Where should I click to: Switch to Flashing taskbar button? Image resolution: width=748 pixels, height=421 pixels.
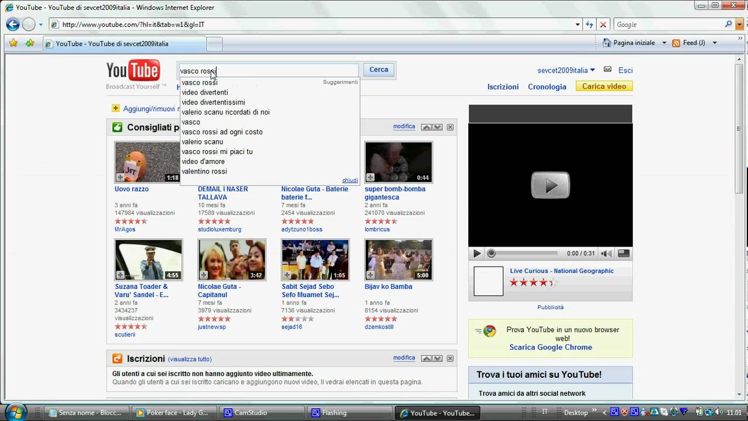pos(349,412)
